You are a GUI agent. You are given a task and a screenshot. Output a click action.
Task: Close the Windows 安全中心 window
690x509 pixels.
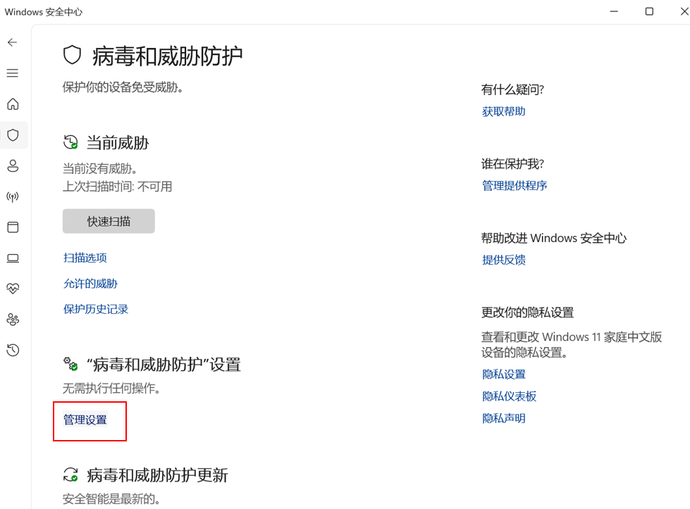(684, 11)
